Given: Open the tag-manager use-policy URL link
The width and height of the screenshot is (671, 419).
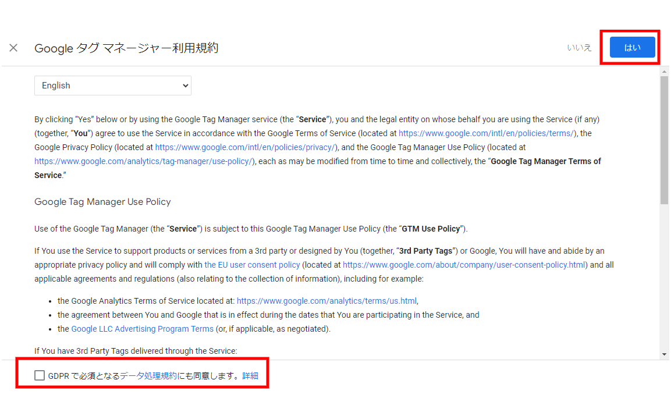Looking at the screenshot, I should 144,161.
